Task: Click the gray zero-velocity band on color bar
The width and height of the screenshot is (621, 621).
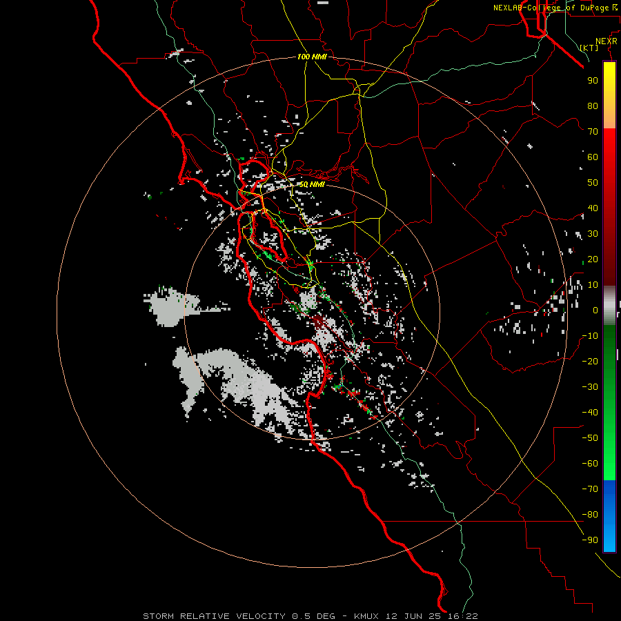Action: [x=609, y=306]
